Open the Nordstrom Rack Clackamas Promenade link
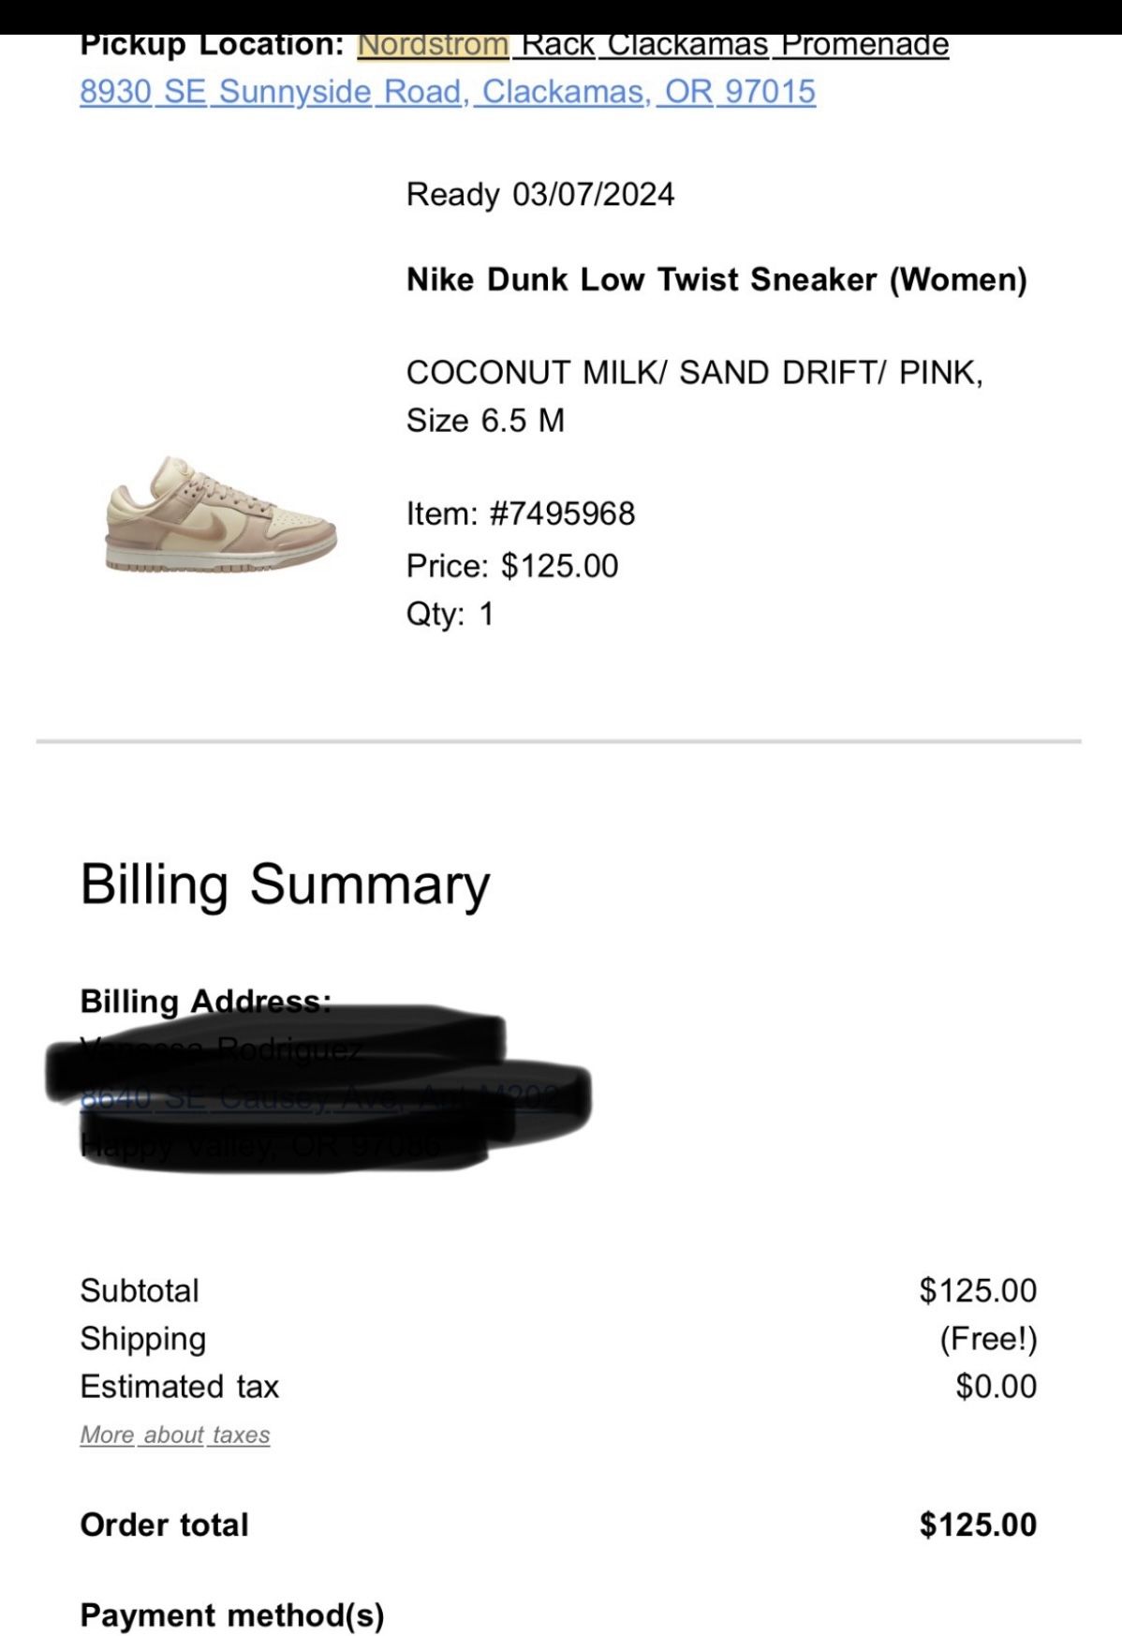 (653, 45)
